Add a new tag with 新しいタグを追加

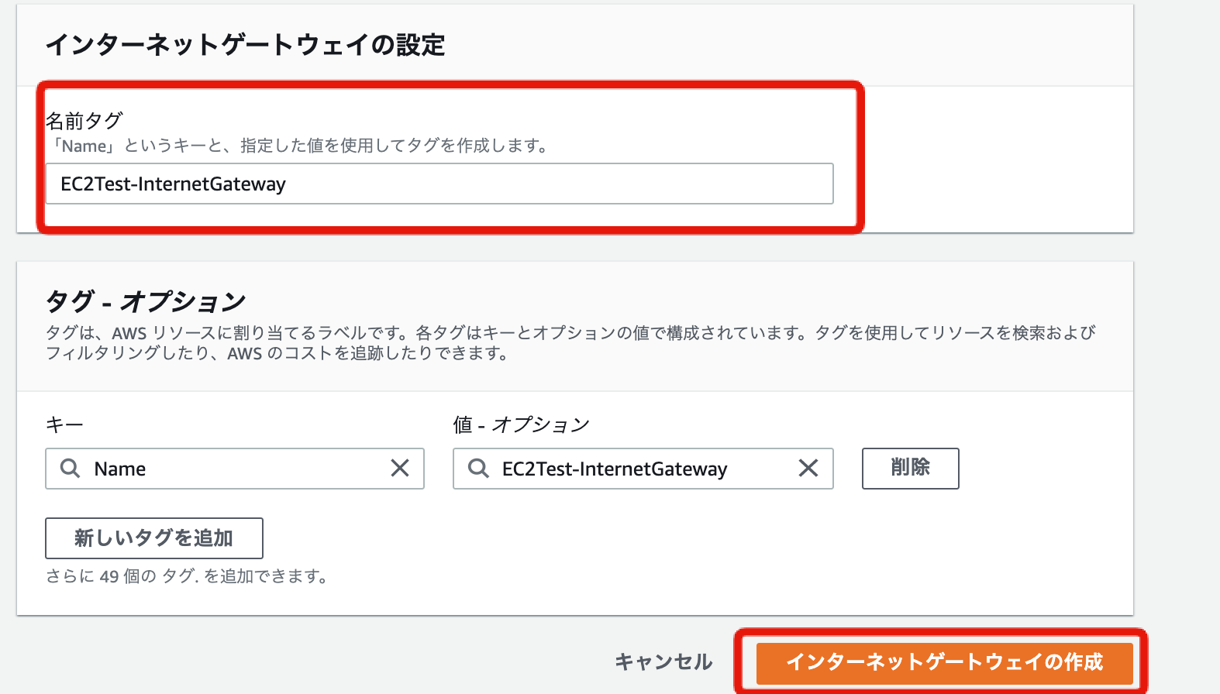[x=154, y=538]
